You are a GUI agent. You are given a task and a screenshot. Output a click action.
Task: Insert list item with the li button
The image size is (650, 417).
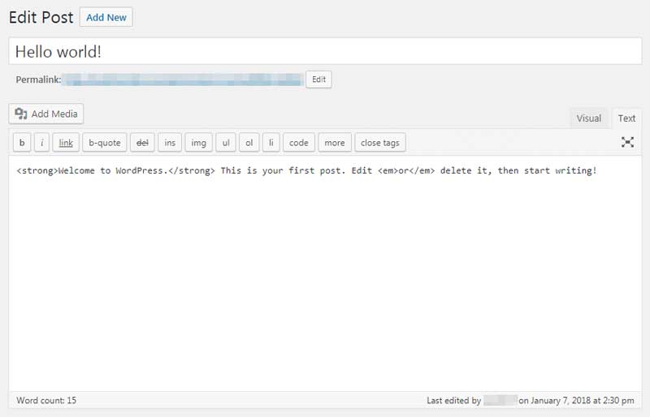pos(271,143)
